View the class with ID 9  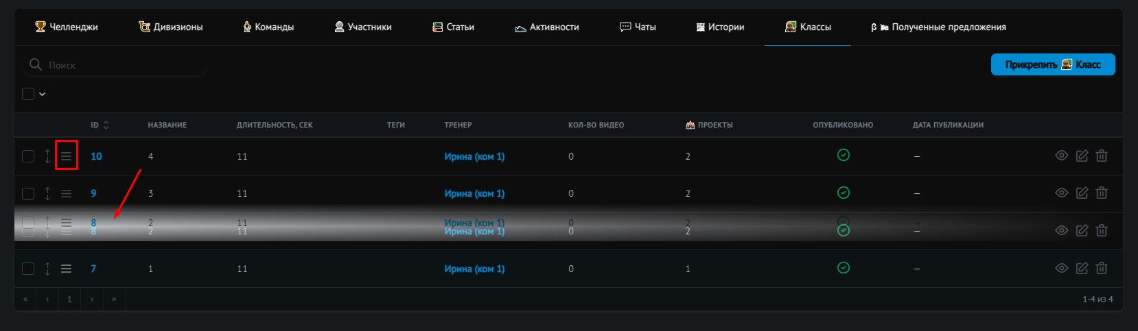1061,193
